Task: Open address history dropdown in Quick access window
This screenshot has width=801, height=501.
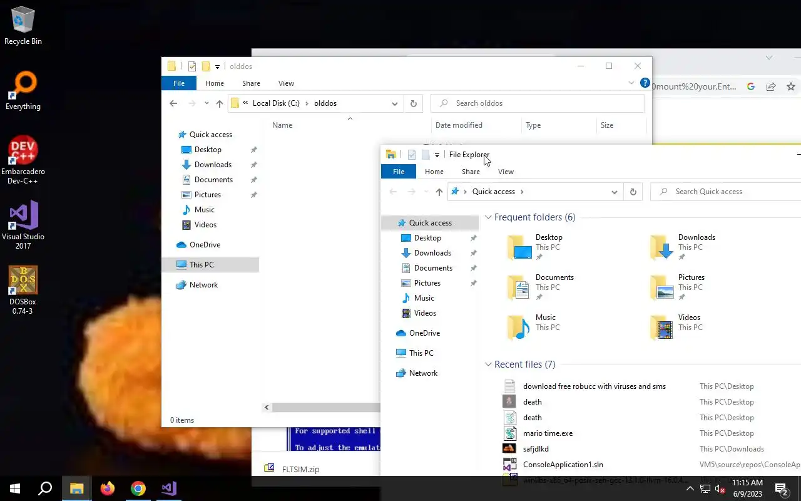Action: 615,192
